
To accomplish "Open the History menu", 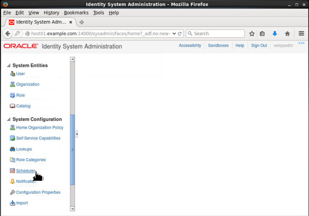I will coord(52,12).
